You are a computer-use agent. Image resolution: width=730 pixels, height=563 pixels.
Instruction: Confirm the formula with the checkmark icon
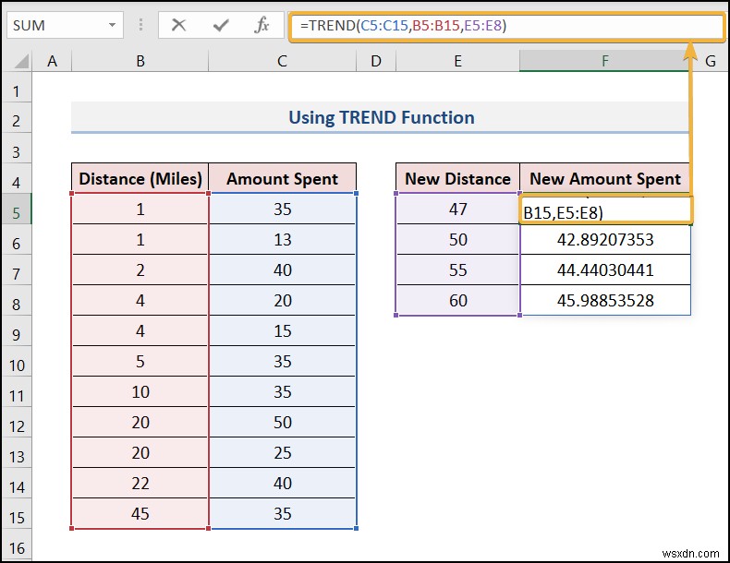pyautogui.click(x=221, y=25)
